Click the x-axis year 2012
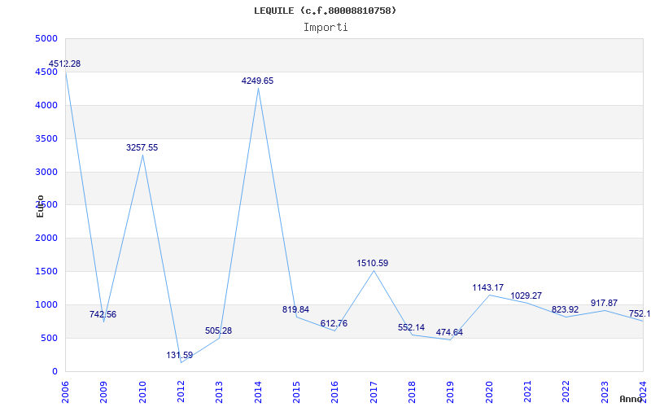The height and width of the screenshot is (407, 651). click(181, 392)
